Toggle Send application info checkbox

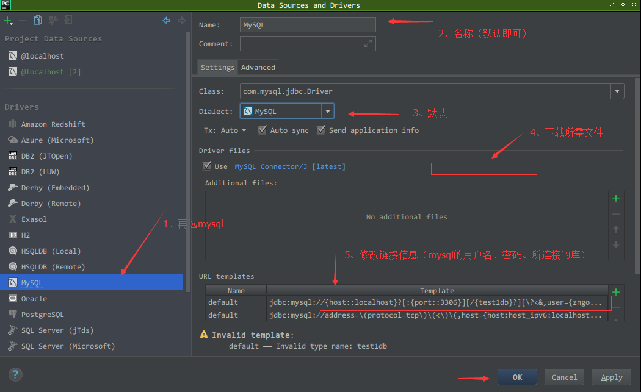point(321,130)
